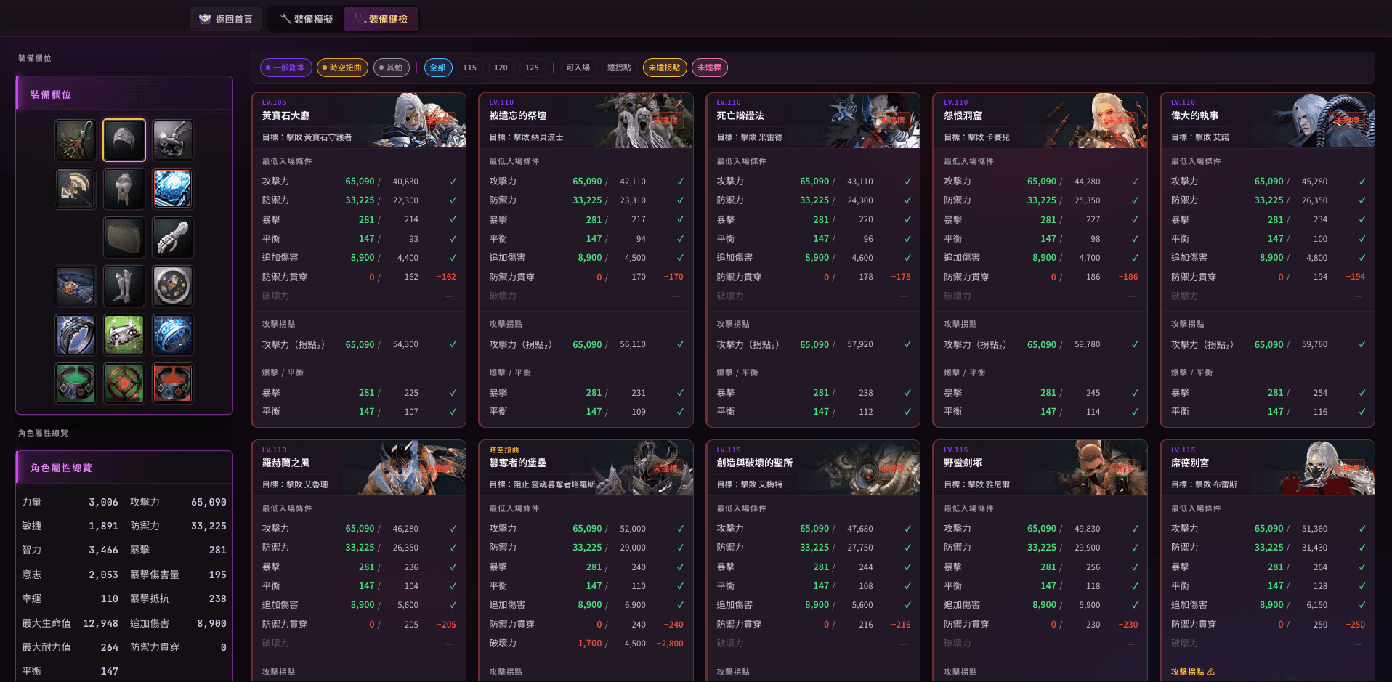Toggle the 時空扭曲 filter chip
The width and height of the screenshot is (1392, 682).
click(342, 68)
